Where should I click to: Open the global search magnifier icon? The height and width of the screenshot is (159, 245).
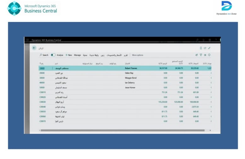pos(197,40)
